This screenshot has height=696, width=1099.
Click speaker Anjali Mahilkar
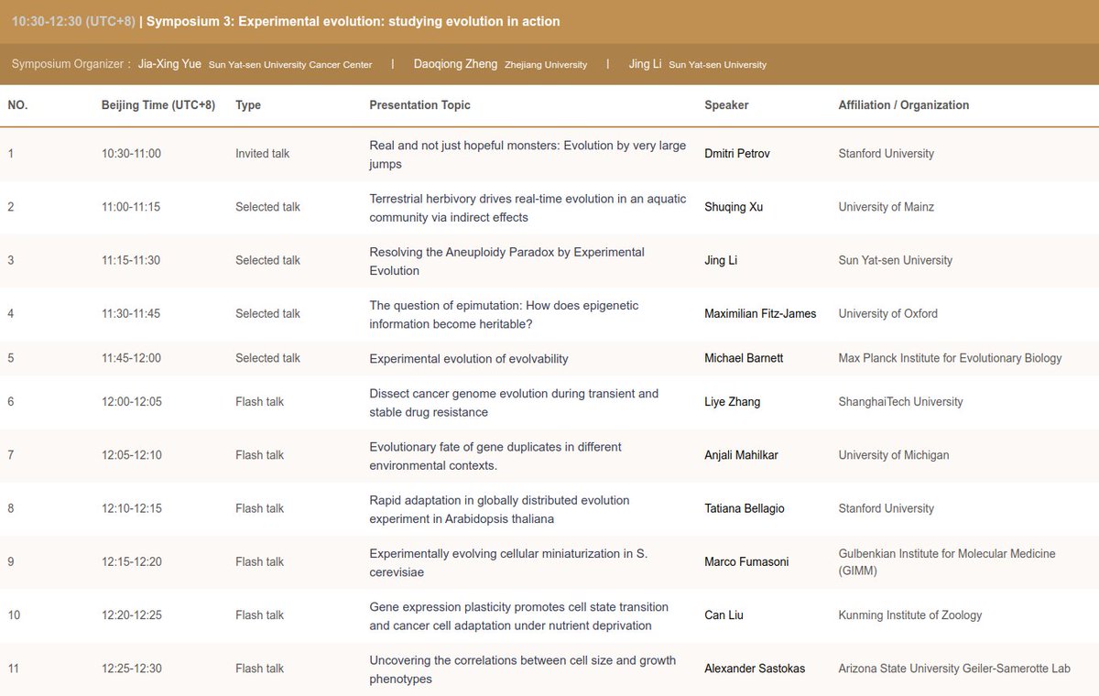tap(741, 455)
